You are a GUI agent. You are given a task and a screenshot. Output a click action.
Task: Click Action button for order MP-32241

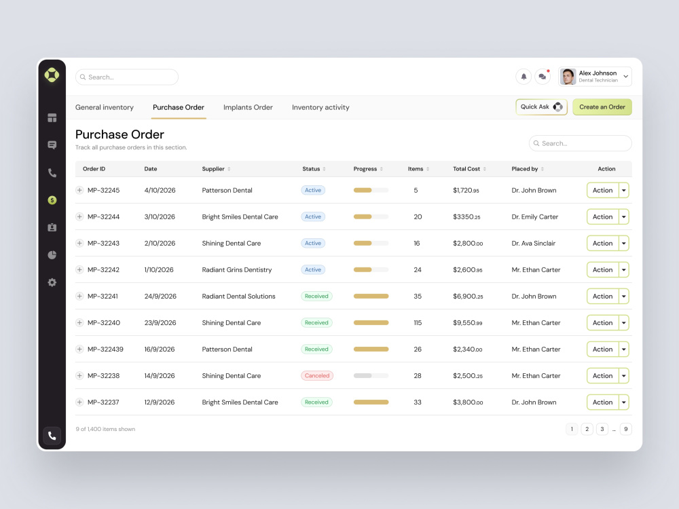click(x=602, y=296)
